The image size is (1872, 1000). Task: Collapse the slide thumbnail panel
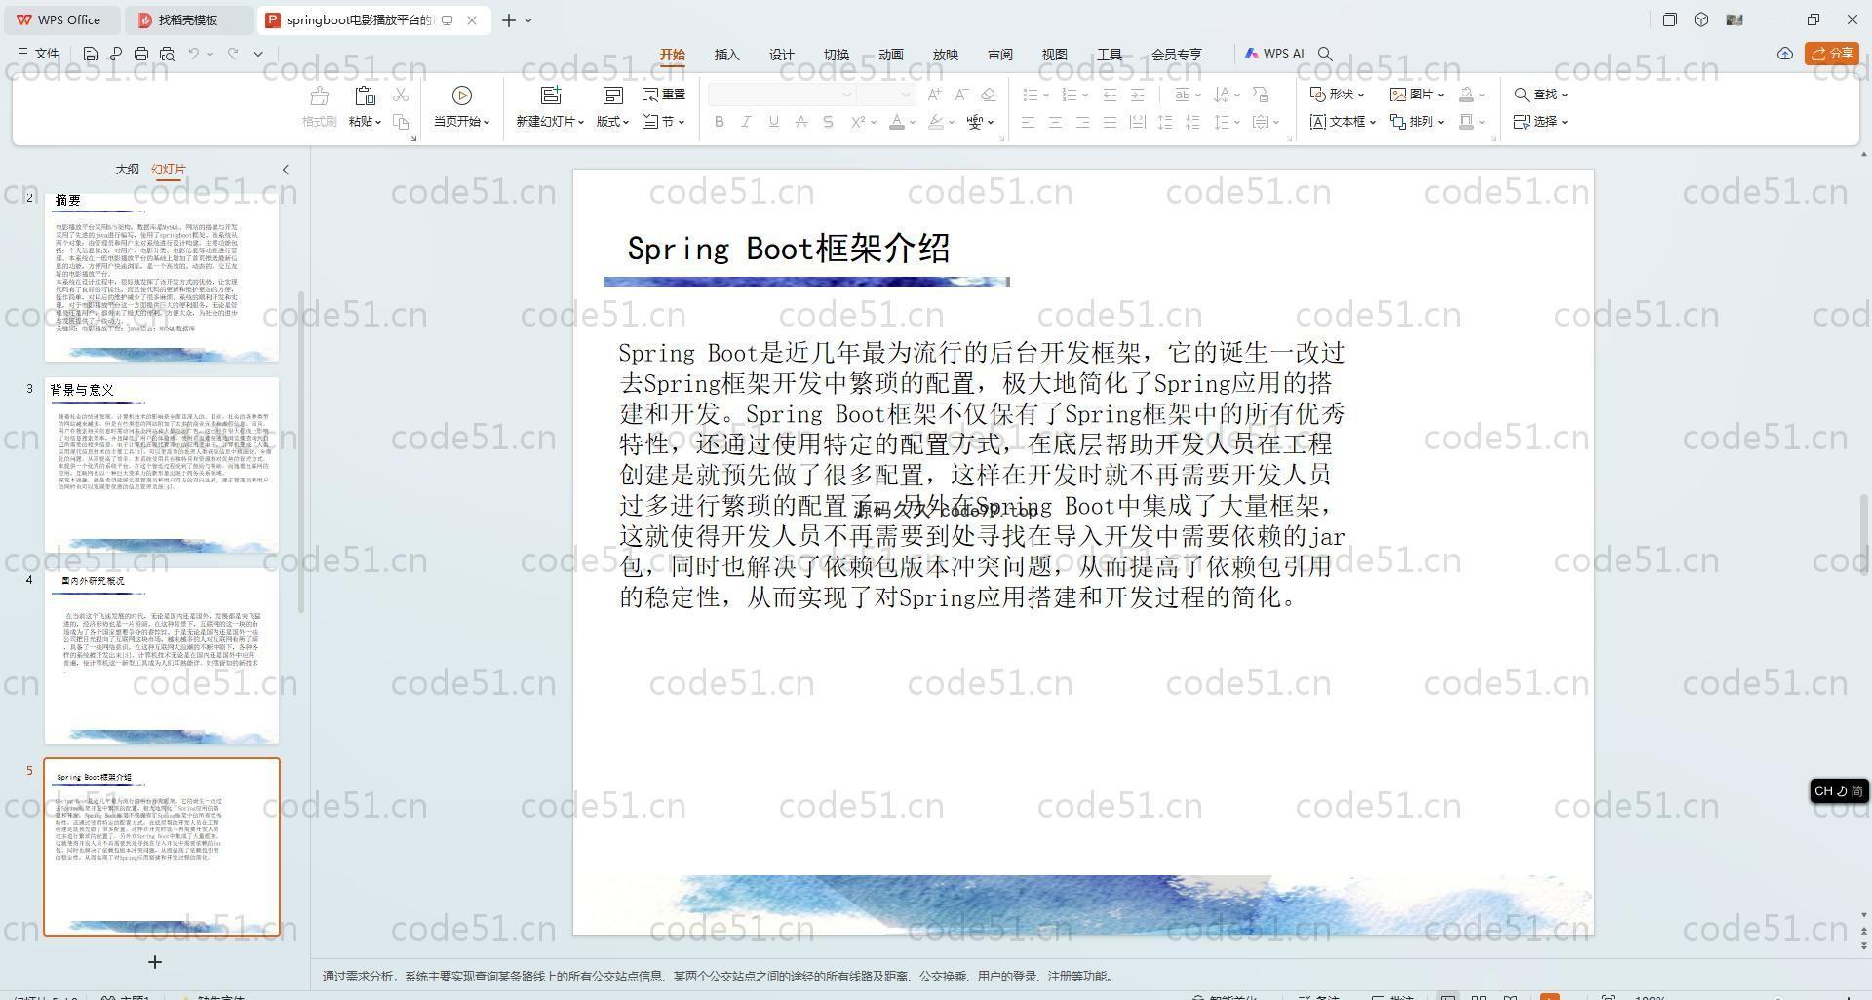coord(286,170)
